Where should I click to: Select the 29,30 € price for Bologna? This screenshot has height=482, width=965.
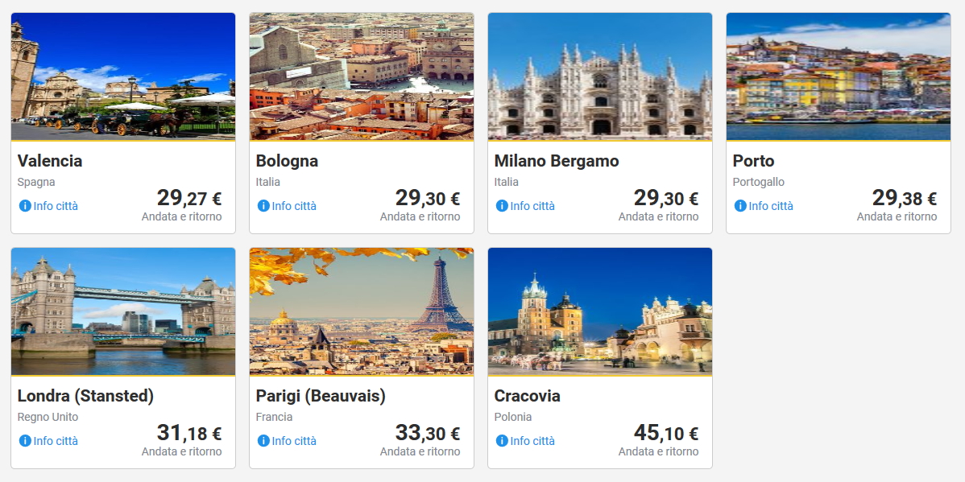click(427, 198)
